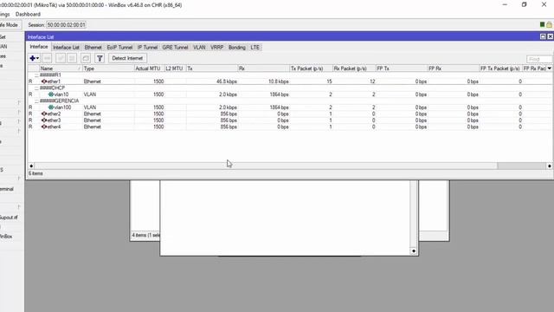
Task: Restore down the WinBox window
Action: tap(525, 4)
